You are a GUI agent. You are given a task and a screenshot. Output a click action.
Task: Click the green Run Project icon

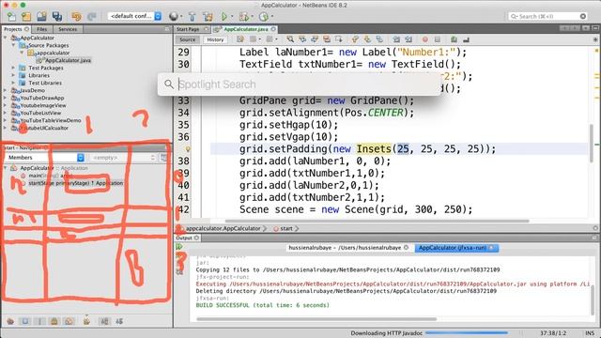[x=224, y=17]
